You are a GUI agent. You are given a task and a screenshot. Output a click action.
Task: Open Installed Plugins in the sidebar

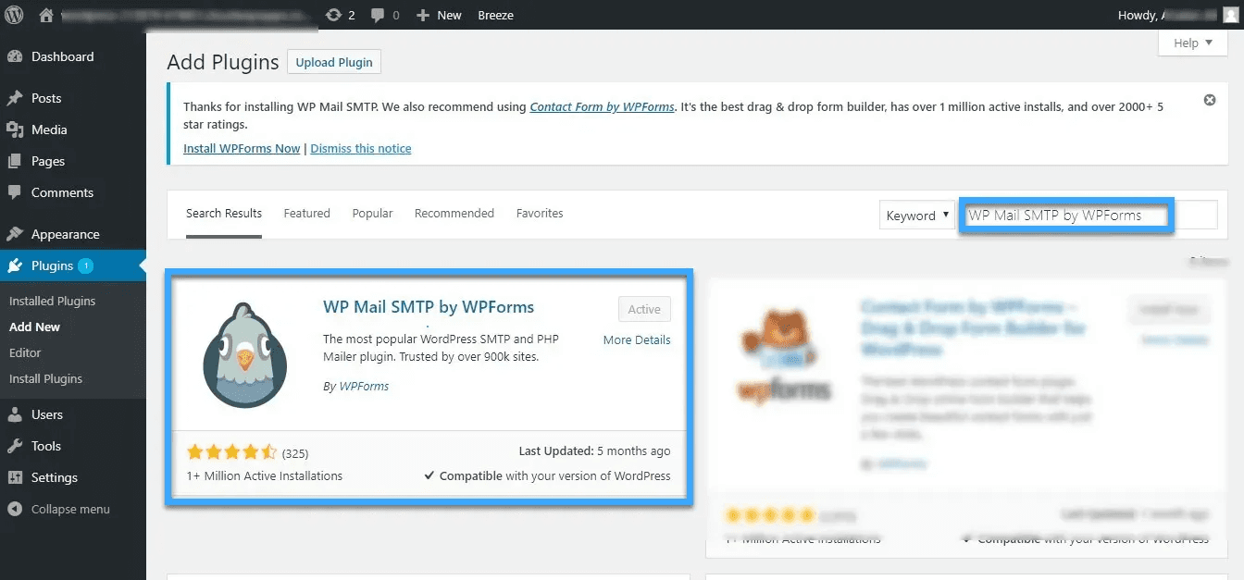(52, 301)
